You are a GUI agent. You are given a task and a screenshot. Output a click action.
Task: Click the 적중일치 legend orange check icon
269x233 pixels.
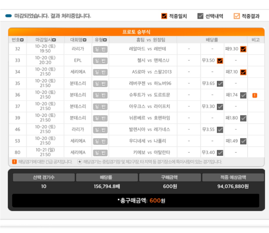[x=164, y=16]
